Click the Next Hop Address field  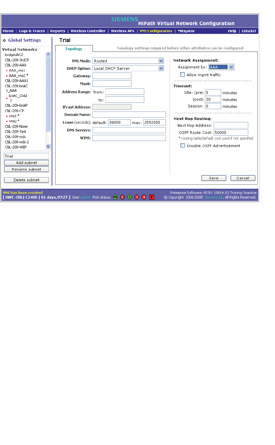(231, 125)
